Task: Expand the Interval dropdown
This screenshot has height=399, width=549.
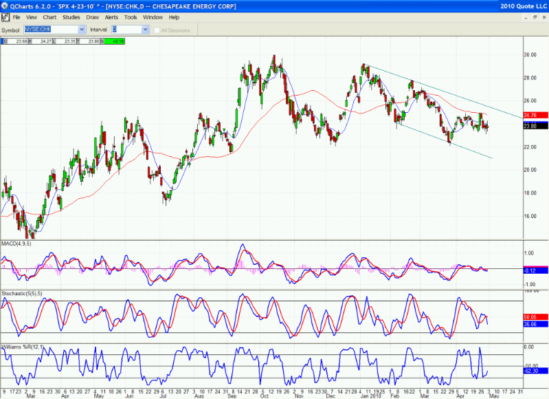Action: (x=145, y=30)
